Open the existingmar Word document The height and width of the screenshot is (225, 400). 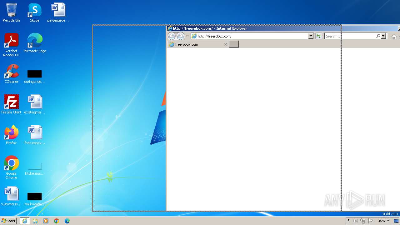(34, 104)
